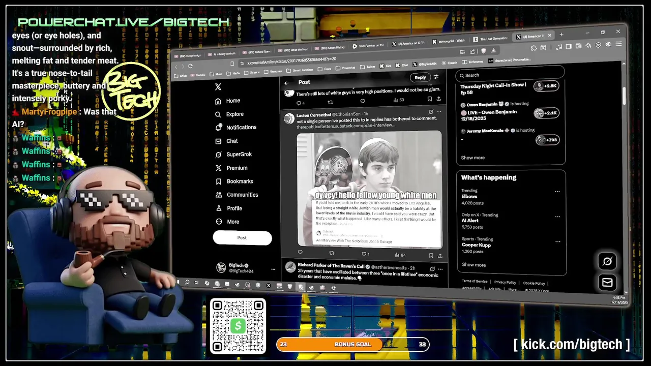Like Lucien Correnthal's post with 1 like
Screen dimensions: 651x366
click(x=365, y=254)
